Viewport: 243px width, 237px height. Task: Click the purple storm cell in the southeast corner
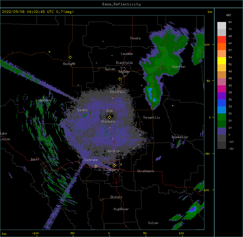[193, 209]
